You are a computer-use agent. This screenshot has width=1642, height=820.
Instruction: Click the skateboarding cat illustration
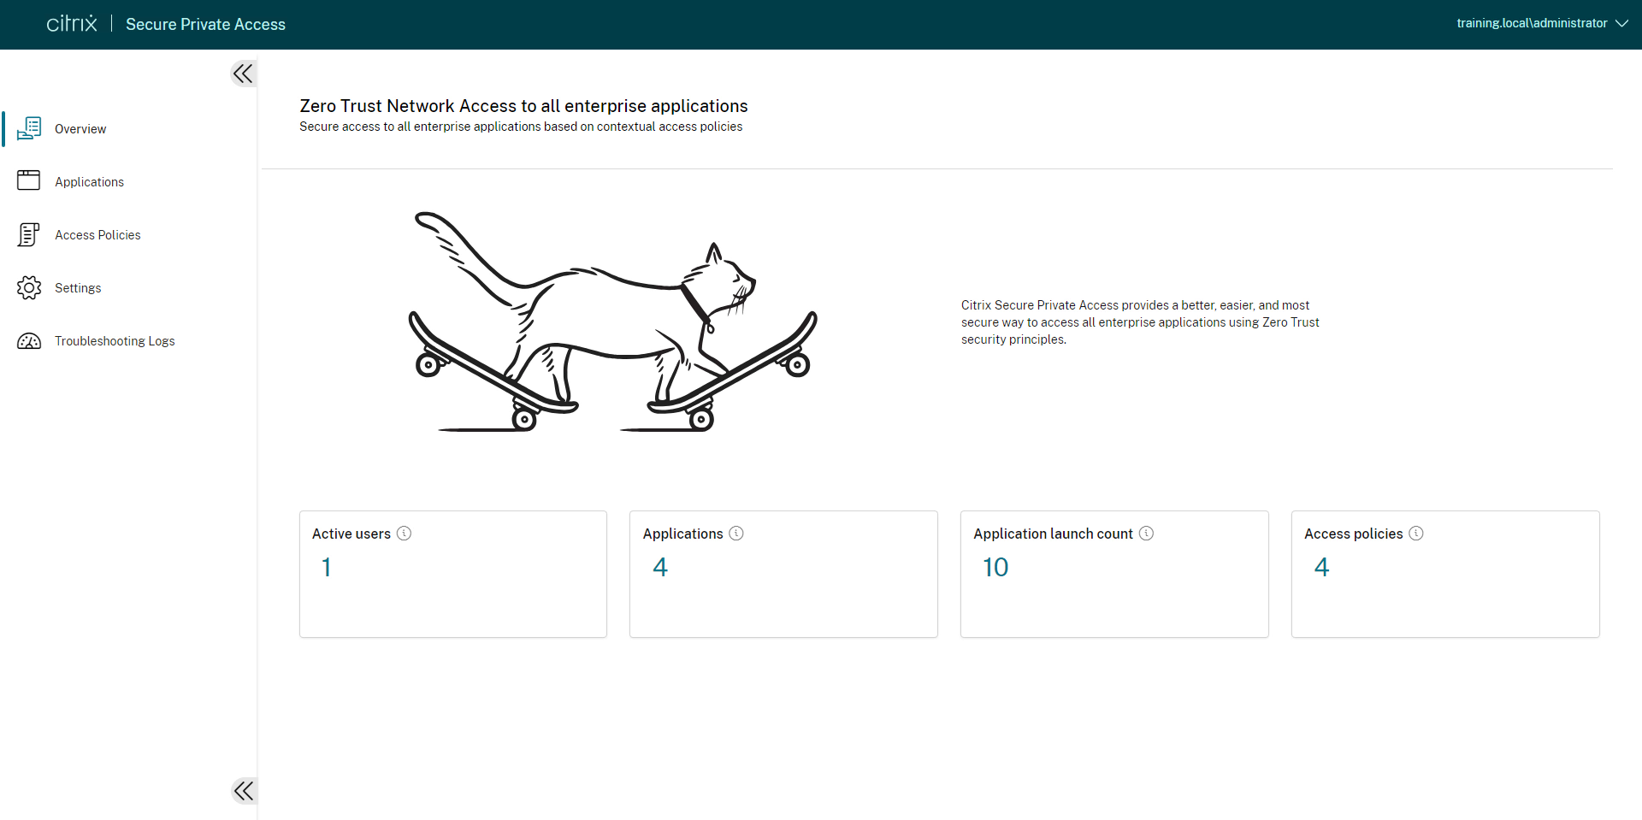pos(612,325)
